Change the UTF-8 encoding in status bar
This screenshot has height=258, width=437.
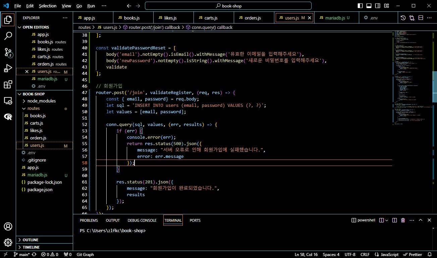pos(350,255)
